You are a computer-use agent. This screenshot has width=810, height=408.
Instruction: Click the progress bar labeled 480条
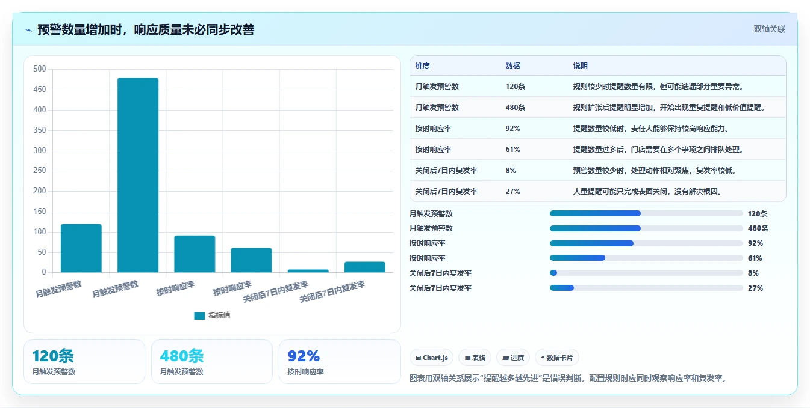tap(646, 228)
